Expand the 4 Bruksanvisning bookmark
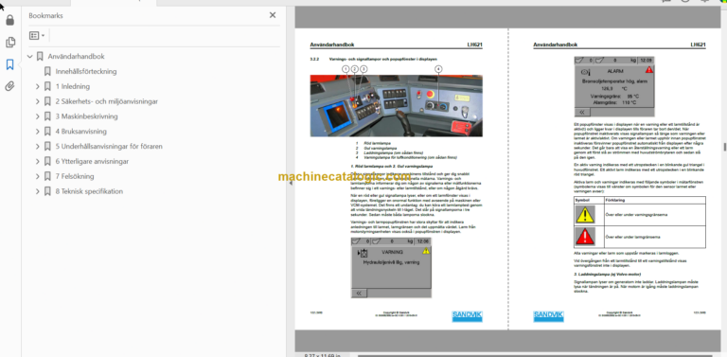This screenshot has height=357, width=727. pyautogui.click(x=38, y=132)
